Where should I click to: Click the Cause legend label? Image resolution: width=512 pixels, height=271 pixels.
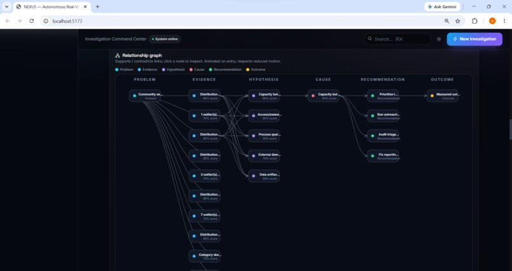coord(199,70)
